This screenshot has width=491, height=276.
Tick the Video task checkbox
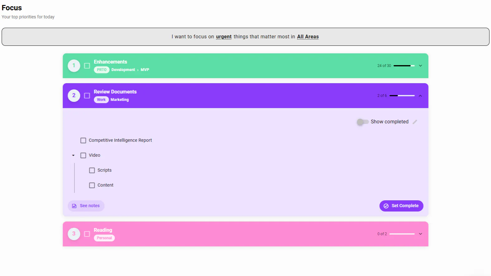tap(83, 155)
